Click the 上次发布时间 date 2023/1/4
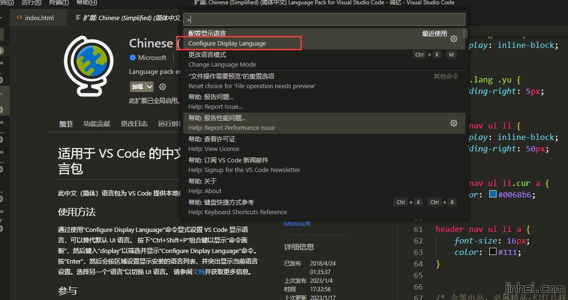Screen dimensions: 568x300 point(321,281)
